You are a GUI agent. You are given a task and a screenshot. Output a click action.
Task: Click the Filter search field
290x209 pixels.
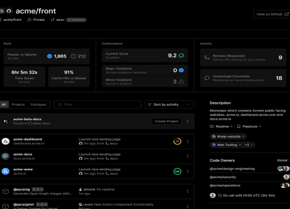tap(98, 104)
